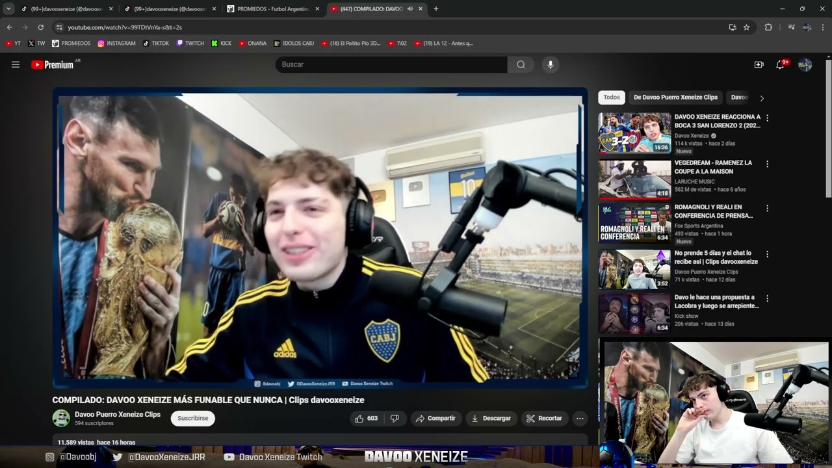
Task: Open VEGEDREAM RAMENEZ LA COUPE thumbnail
Action: click(x=634, y=179)
